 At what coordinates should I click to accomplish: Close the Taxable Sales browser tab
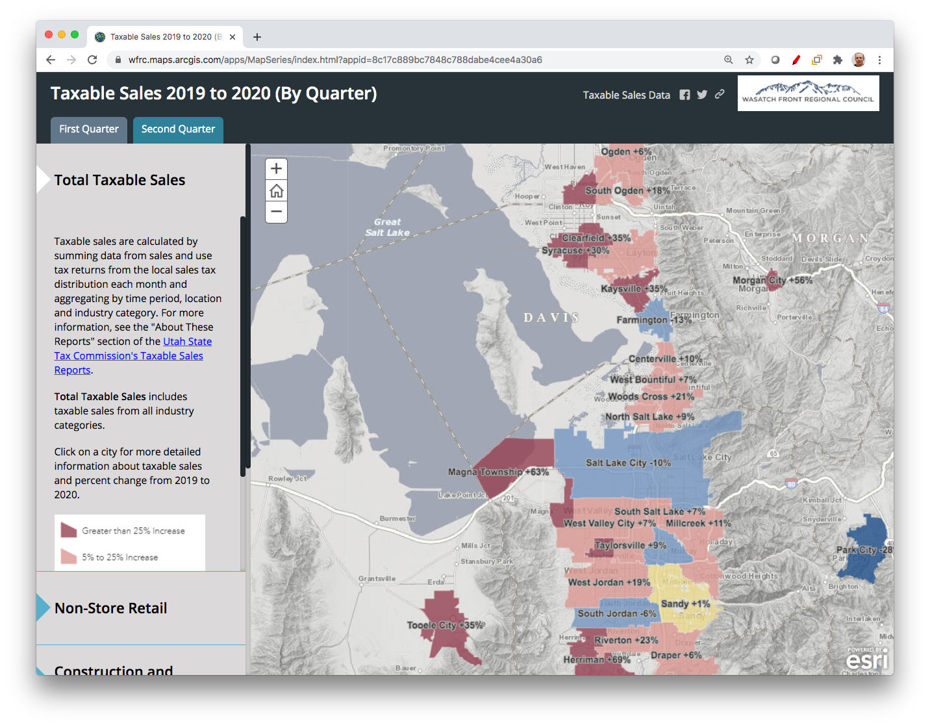coord(232,37)
